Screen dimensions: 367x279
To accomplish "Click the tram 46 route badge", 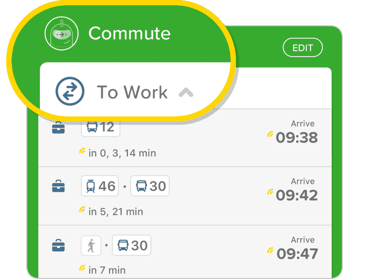I will 100,186.
